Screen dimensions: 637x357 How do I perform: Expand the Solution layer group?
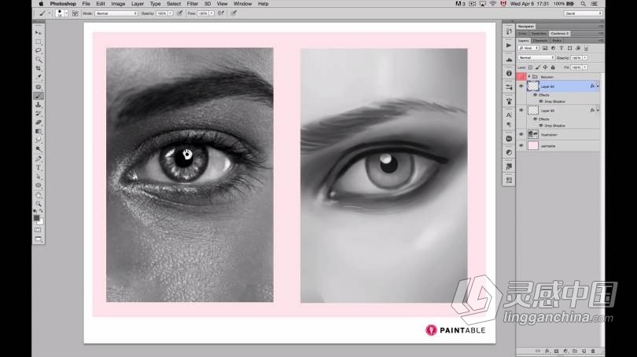pos(529,77)
